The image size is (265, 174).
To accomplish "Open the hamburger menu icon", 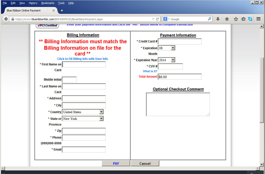I will pos(258,19).
